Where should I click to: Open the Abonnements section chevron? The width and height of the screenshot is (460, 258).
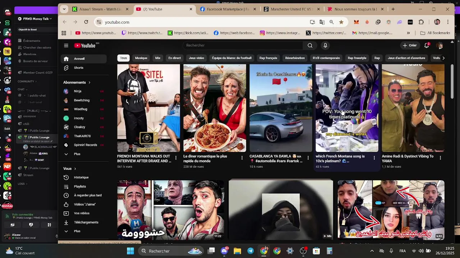(89, 82)
